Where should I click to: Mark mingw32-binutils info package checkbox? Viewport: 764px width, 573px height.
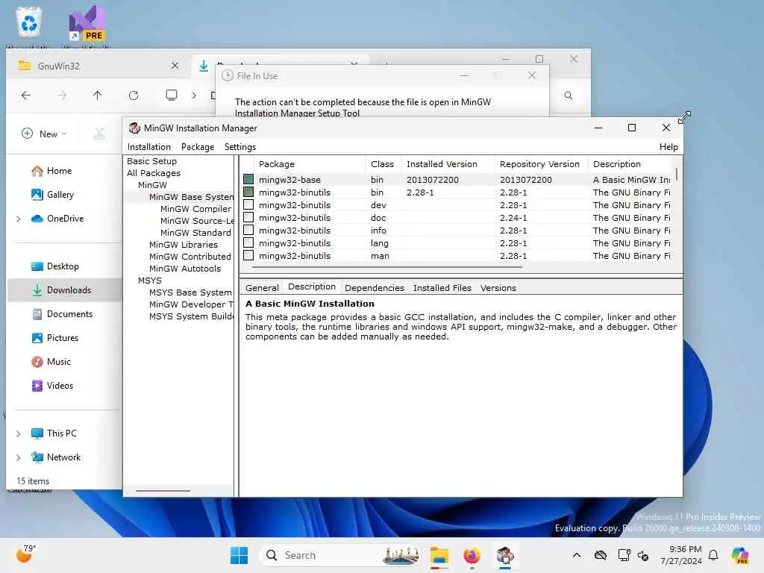point(248,230)
